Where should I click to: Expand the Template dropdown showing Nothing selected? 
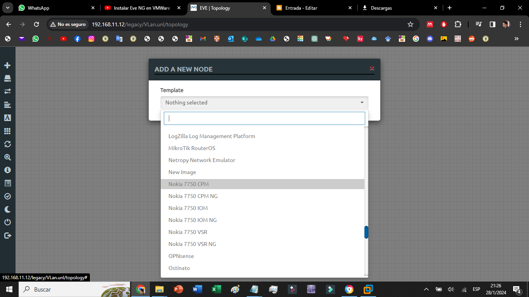[264, 102]
